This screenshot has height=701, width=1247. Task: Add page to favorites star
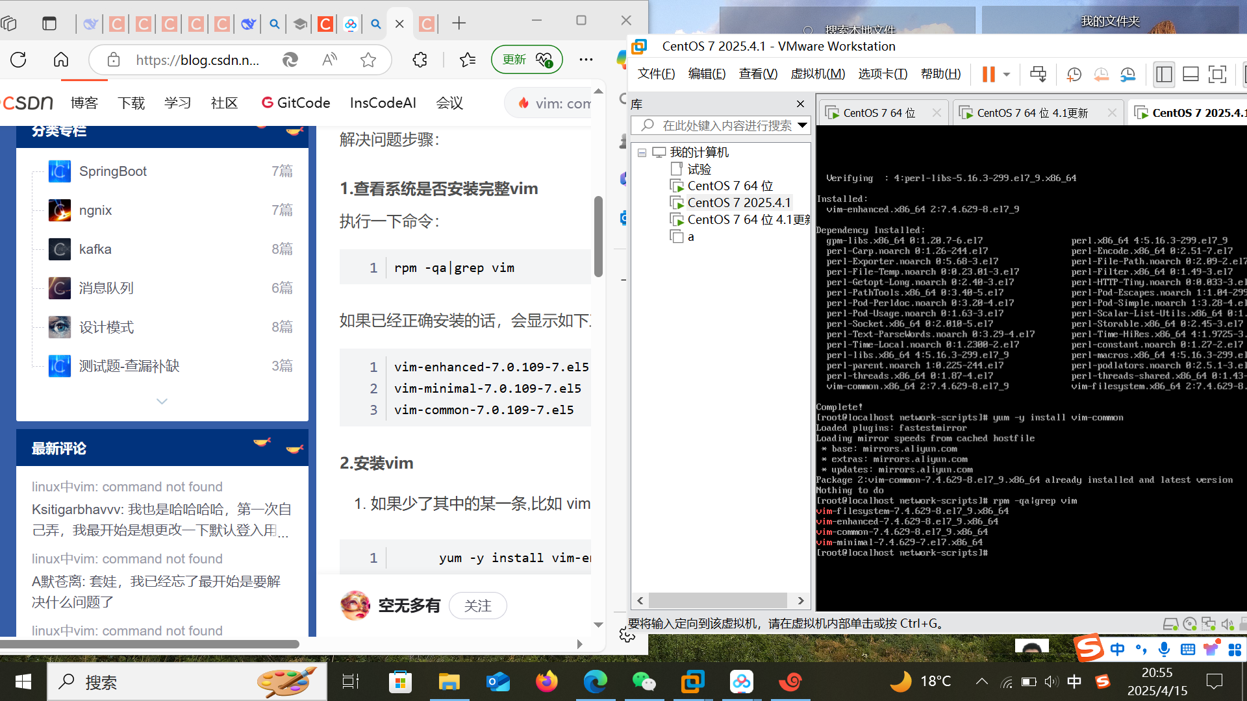(x=368, y=60)
